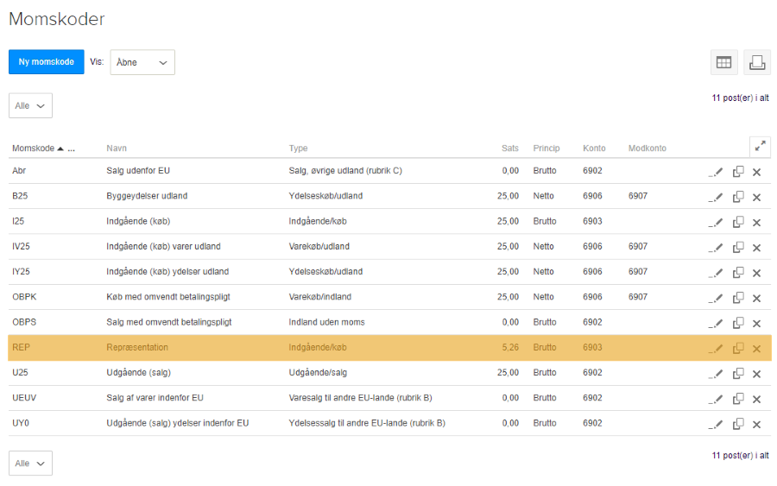
Task: Sort by the Navn column header
Action: [x=117, y=148]
